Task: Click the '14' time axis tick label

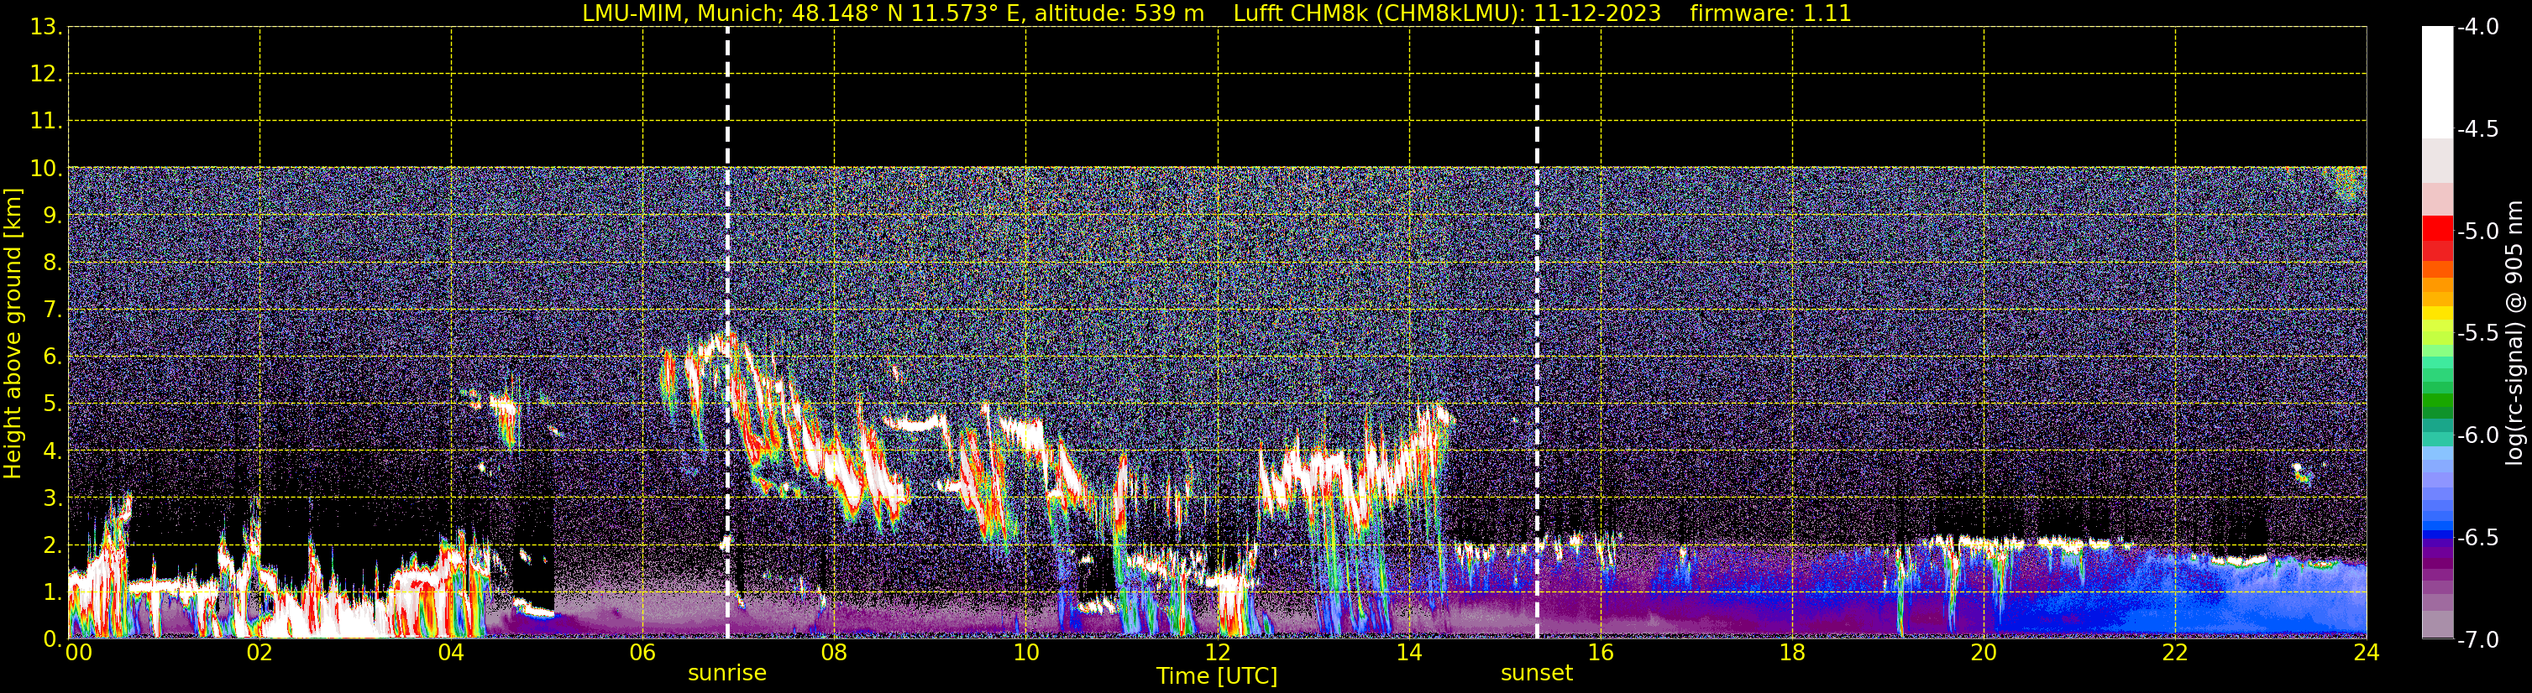Action: tap(1409, 653)
